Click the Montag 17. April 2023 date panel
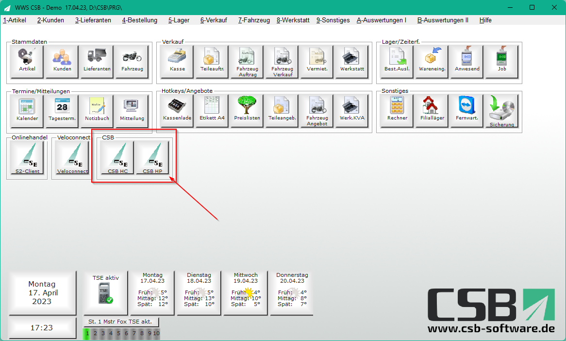566x341 pixels. [x=42, y=293]
